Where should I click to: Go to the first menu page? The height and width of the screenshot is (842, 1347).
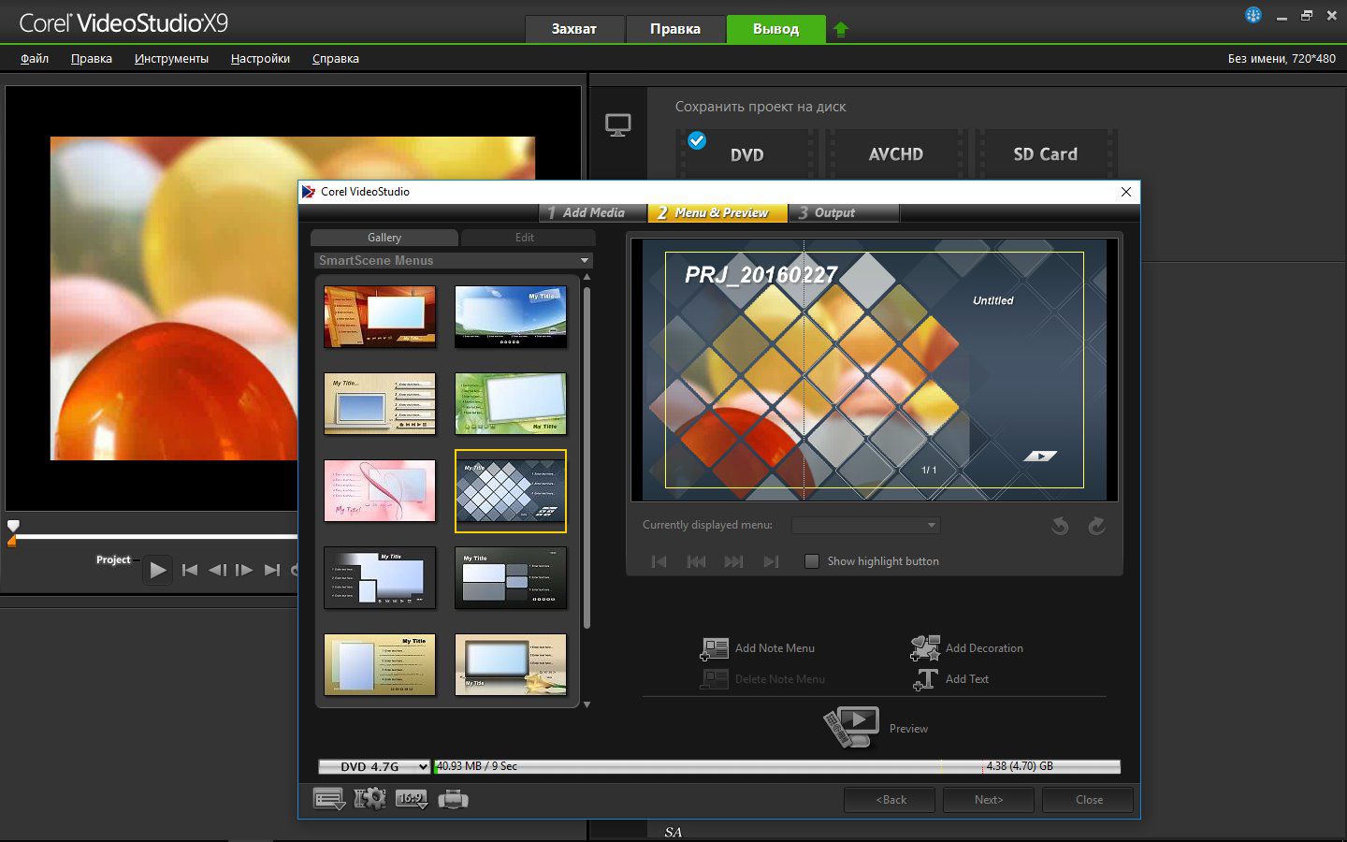point(659,561)
